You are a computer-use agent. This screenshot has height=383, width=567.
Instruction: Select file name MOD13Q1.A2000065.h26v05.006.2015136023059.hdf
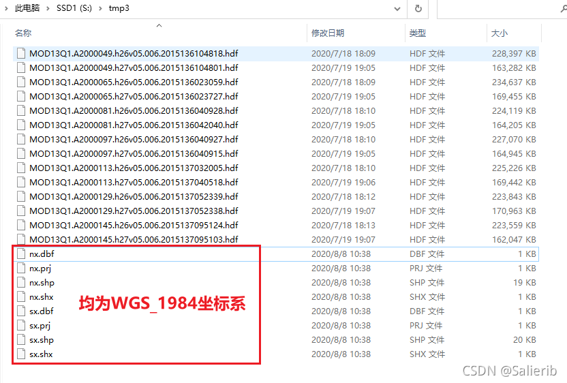(x=134, y=82)
